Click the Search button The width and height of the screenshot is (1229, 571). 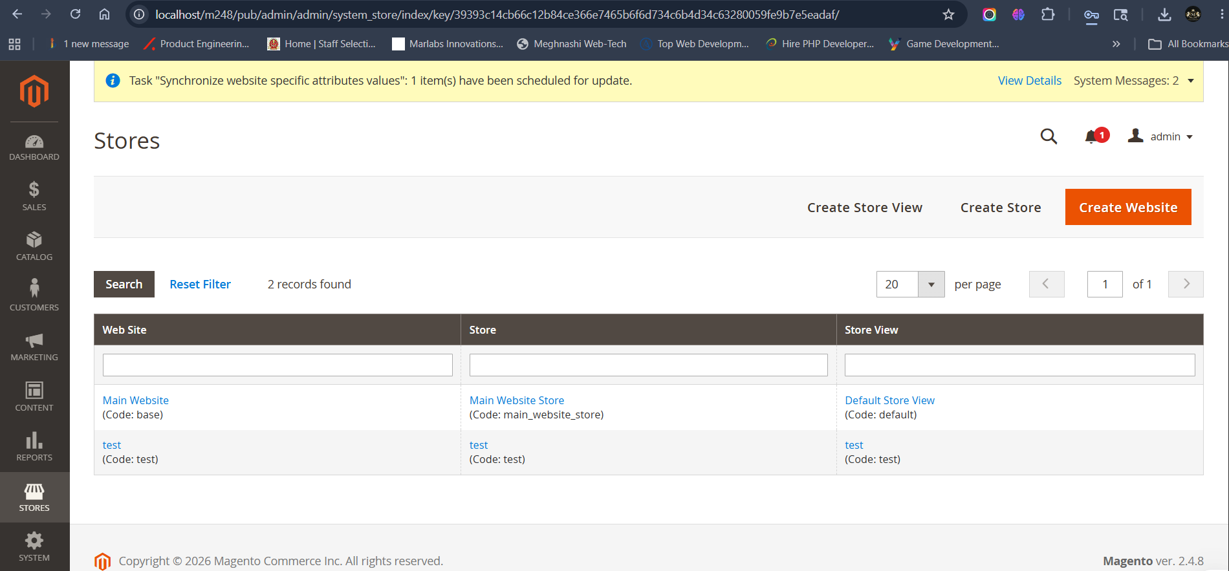tap(124, 284)
